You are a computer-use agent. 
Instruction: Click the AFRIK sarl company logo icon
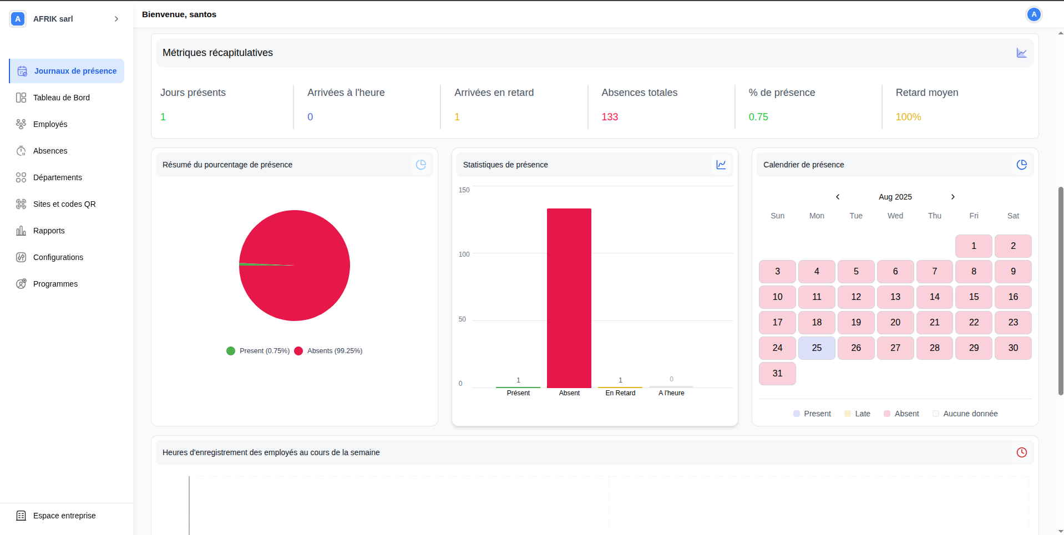[18, 19]
